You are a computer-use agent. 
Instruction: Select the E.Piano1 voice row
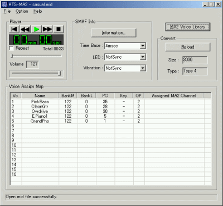(x=111, y=116)
